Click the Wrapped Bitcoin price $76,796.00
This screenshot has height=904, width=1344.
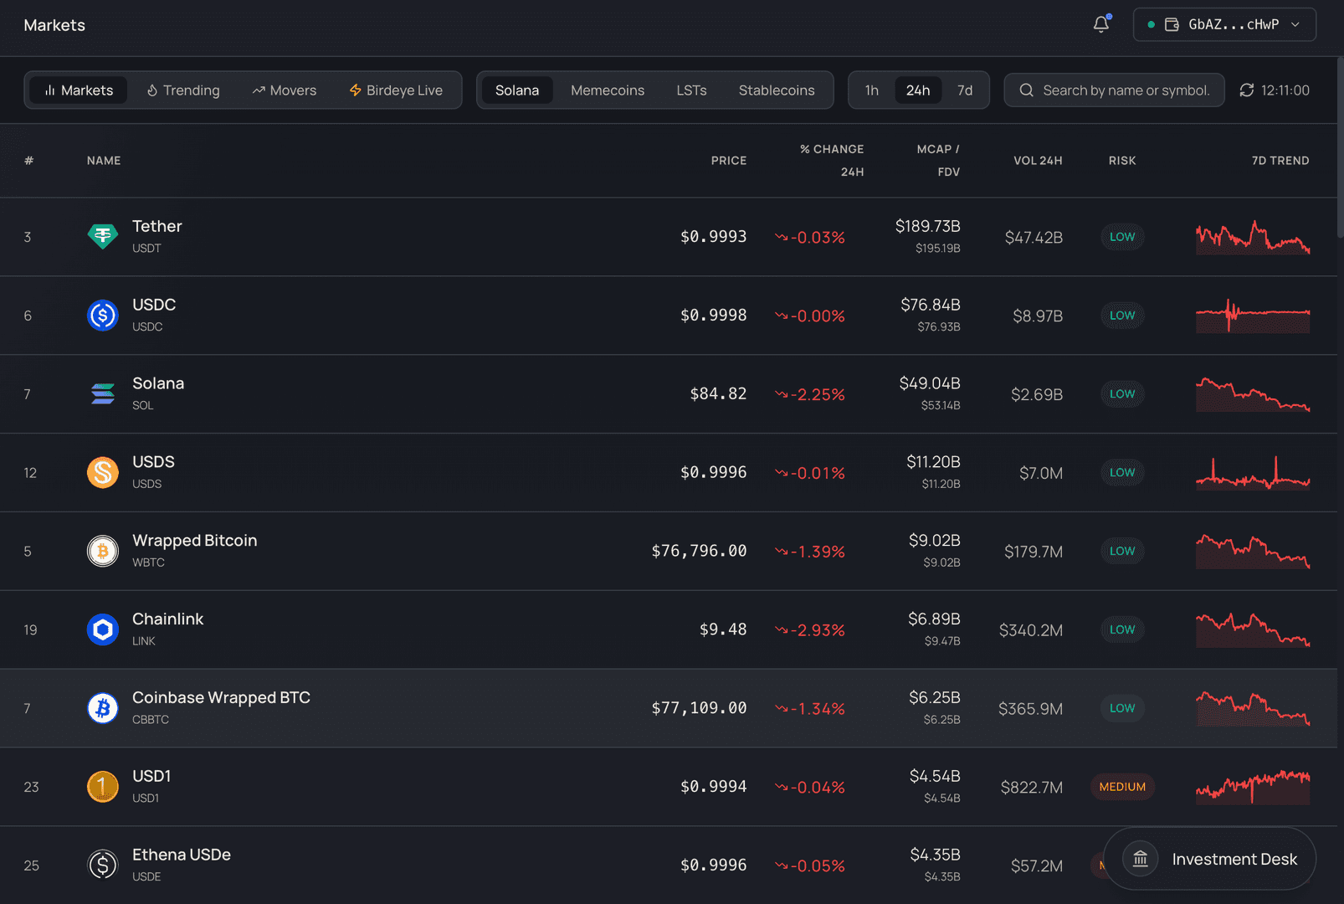pyautogui.click(x=699, y=552)
